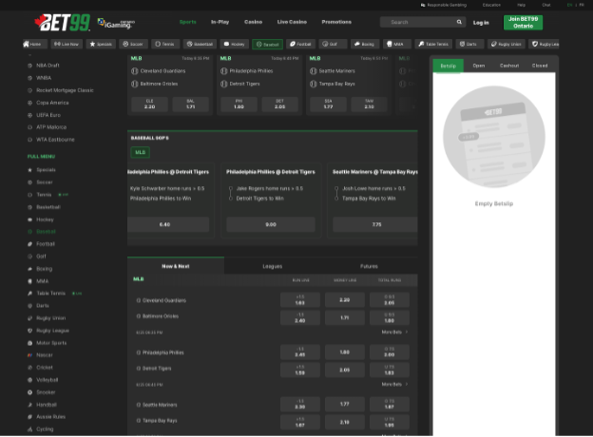
Task: Select Soccer in the top sports bar
Action: pyautogui.click(x=134, y=44)
